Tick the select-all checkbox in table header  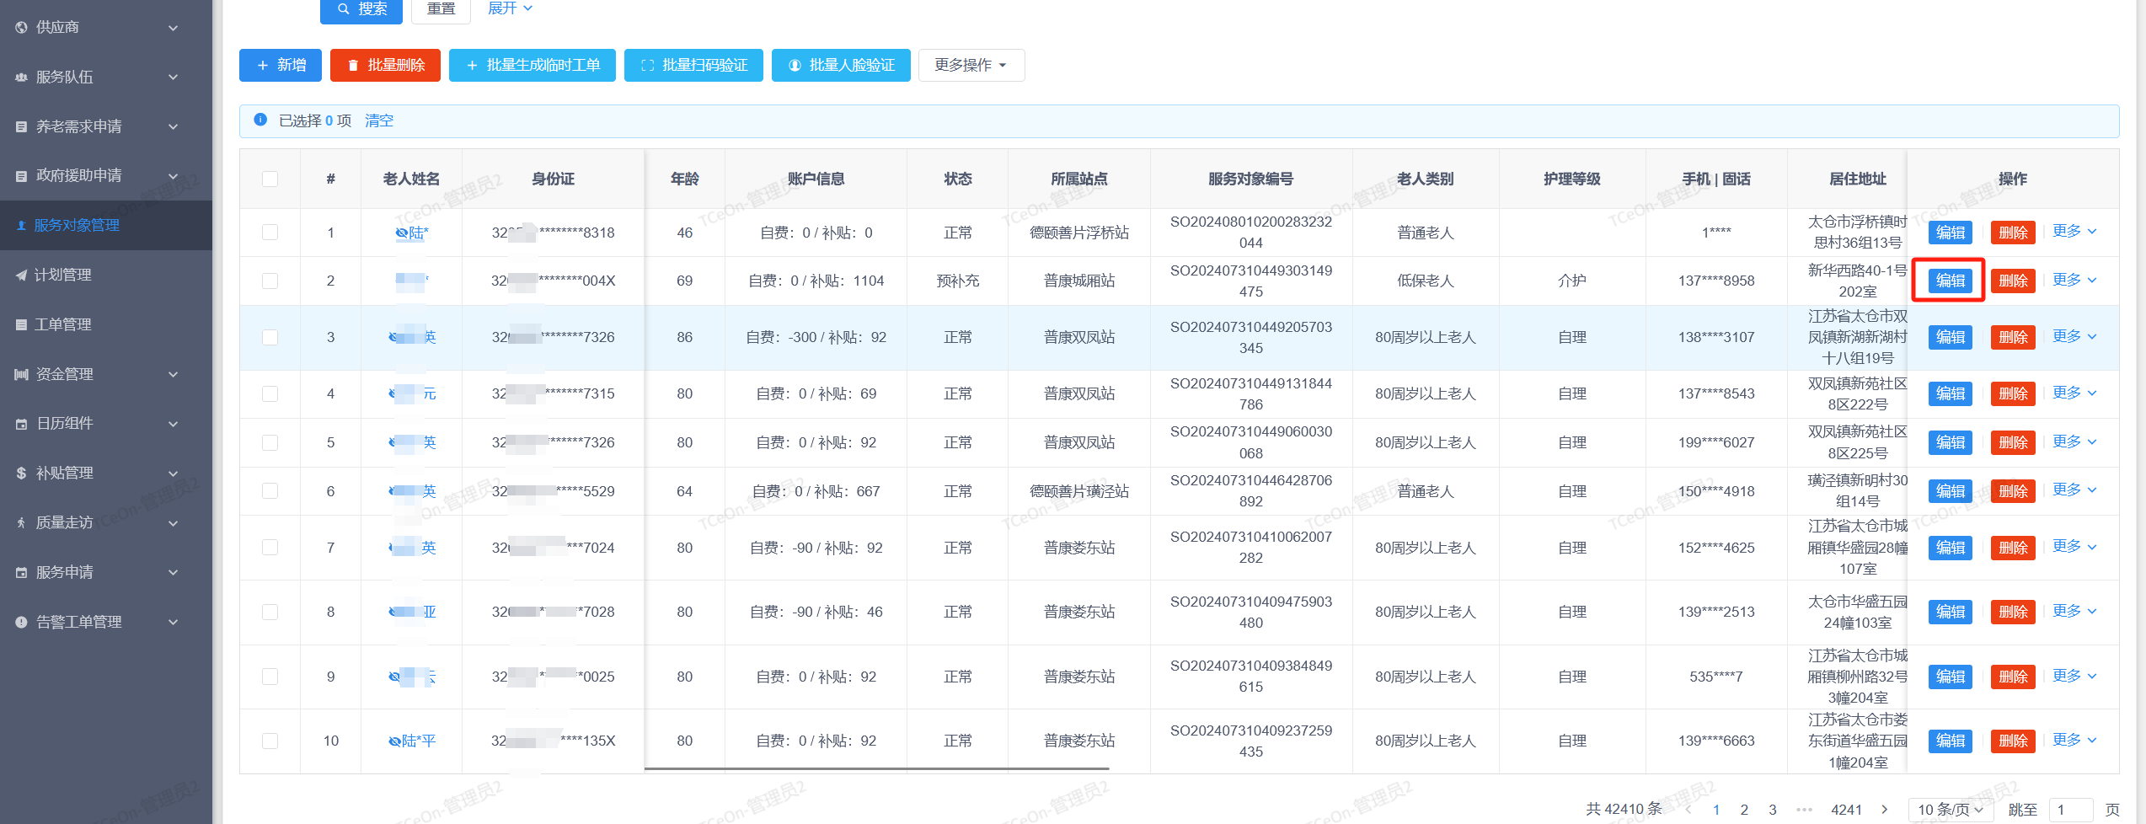(270, 179)
